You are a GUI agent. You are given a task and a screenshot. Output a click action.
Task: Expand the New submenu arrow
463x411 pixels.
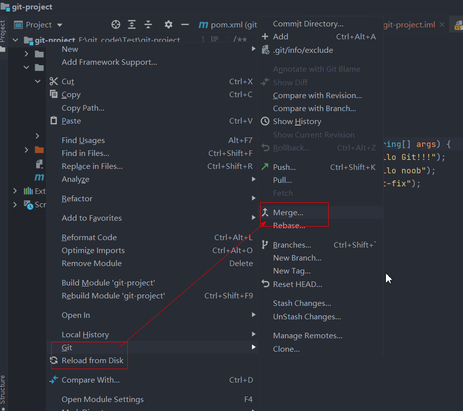click(x=253, y=49)
